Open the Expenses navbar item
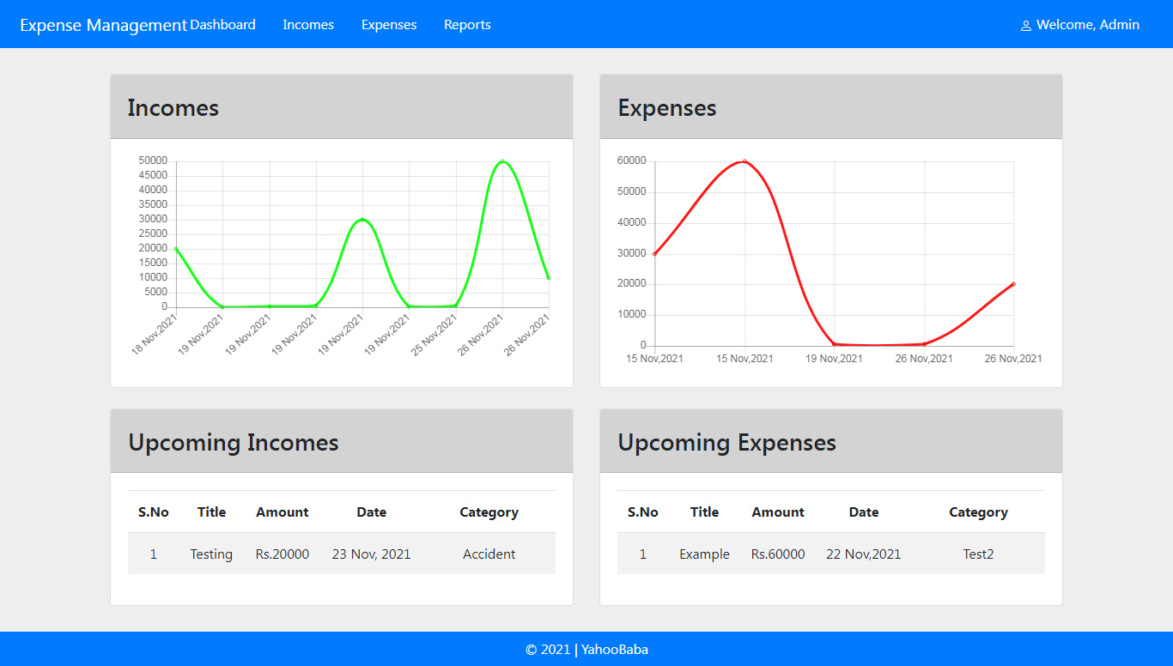The image size is (1173, 666). tap(389, 25)
